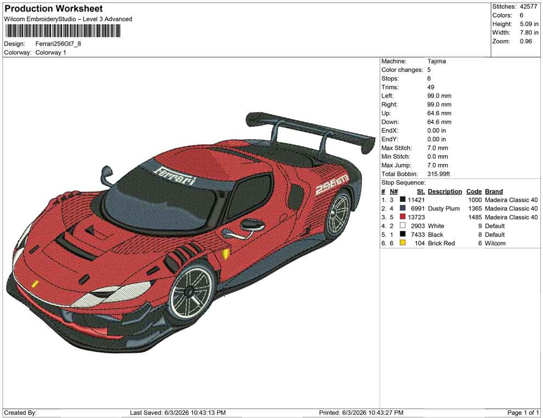The height and width of the screenshot is (418, 543).
Task: Click the Black color swatch in row 5
Action: (403, 234)
